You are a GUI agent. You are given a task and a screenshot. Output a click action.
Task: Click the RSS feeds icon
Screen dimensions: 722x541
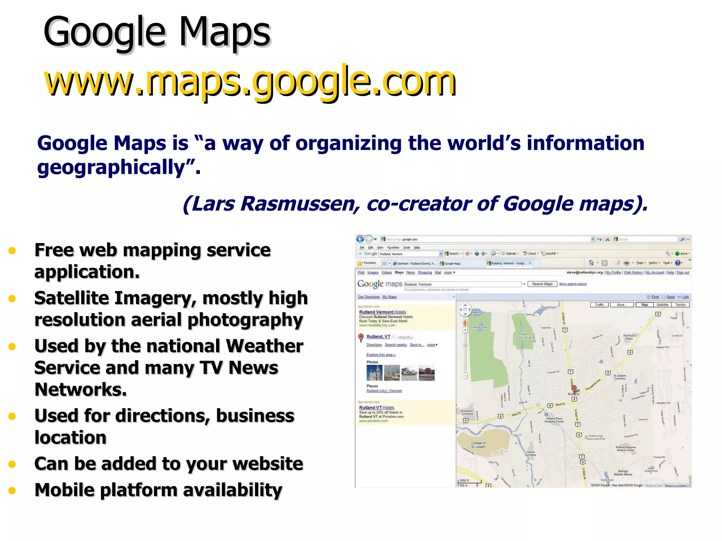point(605,263)
